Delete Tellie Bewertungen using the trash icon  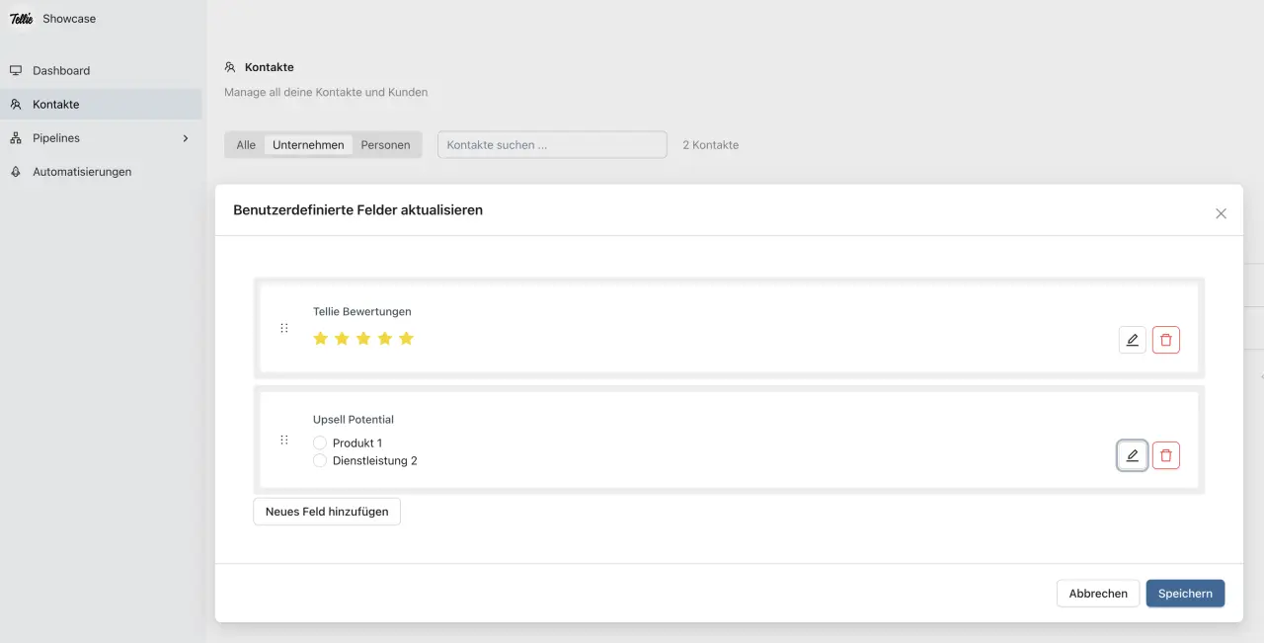point(1166,339)
